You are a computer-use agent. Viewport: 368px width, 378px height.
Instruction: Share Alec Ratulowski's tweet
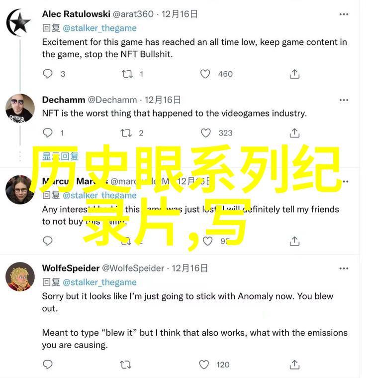[294, 74]
